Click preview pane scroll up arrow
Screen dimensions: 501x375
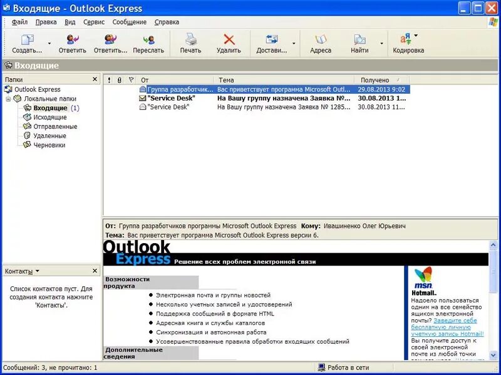coord(493,245)
